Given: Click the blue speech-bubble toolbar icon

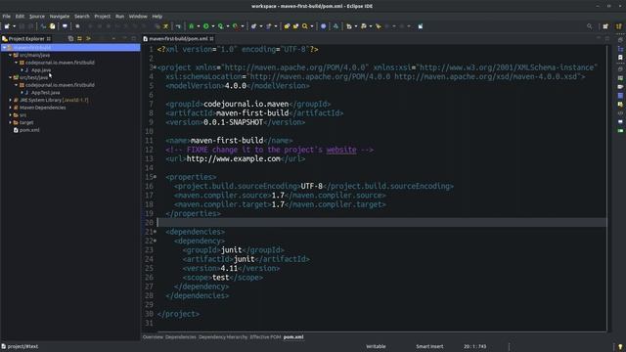Looking at the screenshot, I should [x=65, y=26].
